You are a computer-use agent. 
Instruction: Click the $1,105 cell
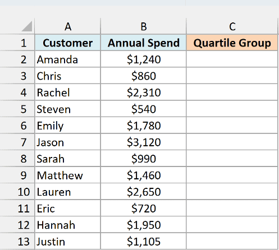click(x=143, y=241)
